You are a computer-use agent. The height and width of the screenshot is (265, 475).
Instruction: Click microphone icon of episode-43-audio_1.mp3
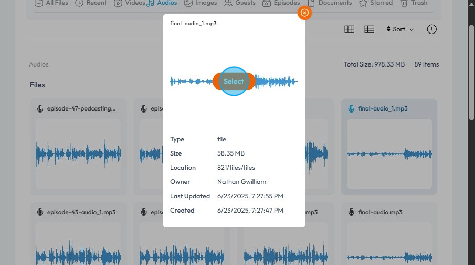(40, 213)
